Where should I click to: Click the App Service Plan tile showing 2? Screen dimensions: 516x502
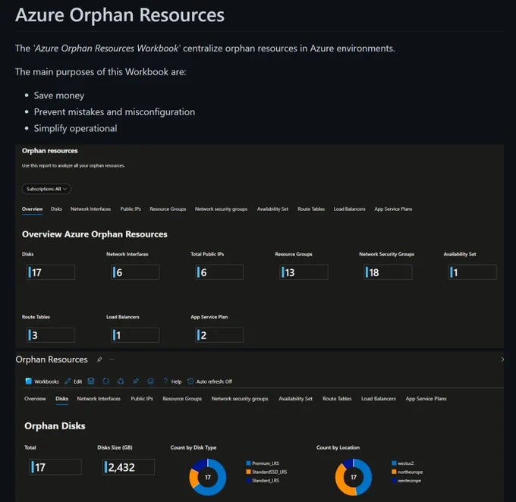pyautogui.click(x=219, y=335)
